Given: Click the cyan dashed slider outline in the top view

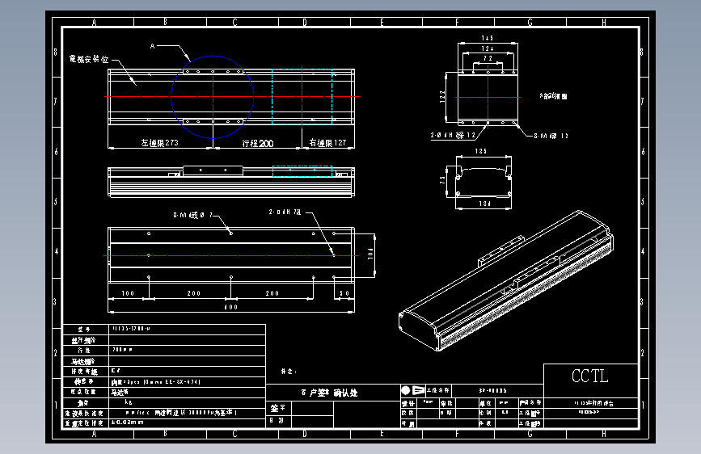Looking at the screenshot, I should pyautogui.click(x=302, y=96).
